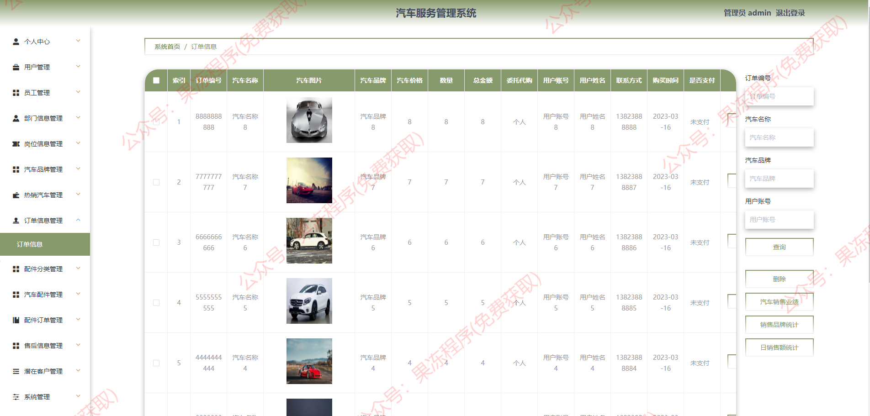Click the 未支付 status in row 3
This screenshot has width=870, height=416.
(700, 242)
